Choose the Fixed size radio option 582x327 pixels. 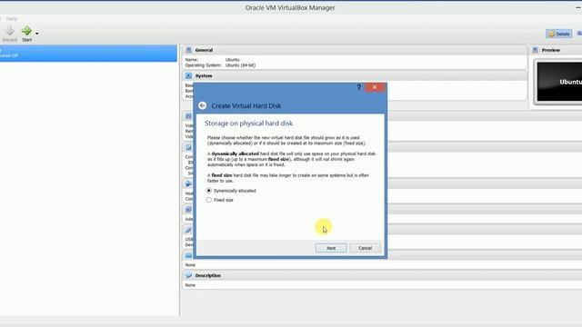tap(220, 200)
